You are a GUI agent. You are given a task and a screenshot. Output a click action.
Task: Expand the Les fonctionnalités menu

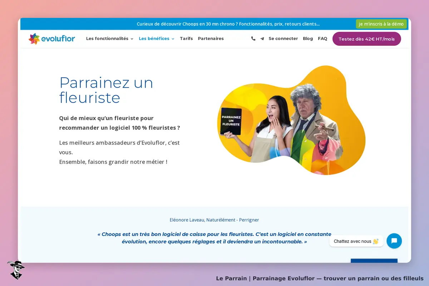(x=109, y=39)
